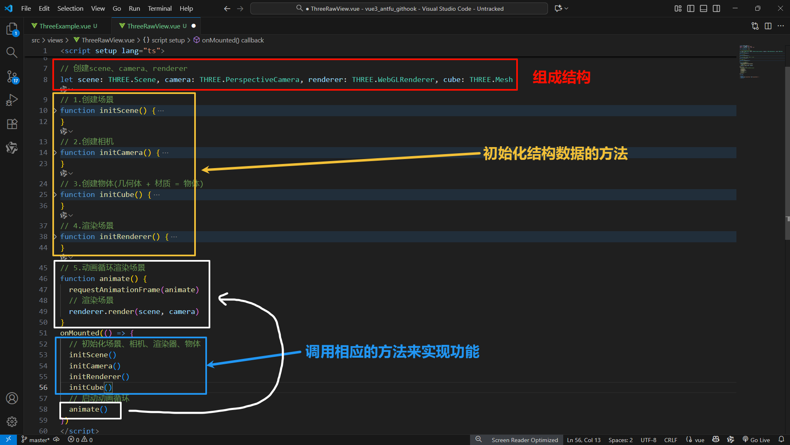Click the synchronize changes cloud icon
This screenshot has width=790, height=445.
tap(56, 440)
